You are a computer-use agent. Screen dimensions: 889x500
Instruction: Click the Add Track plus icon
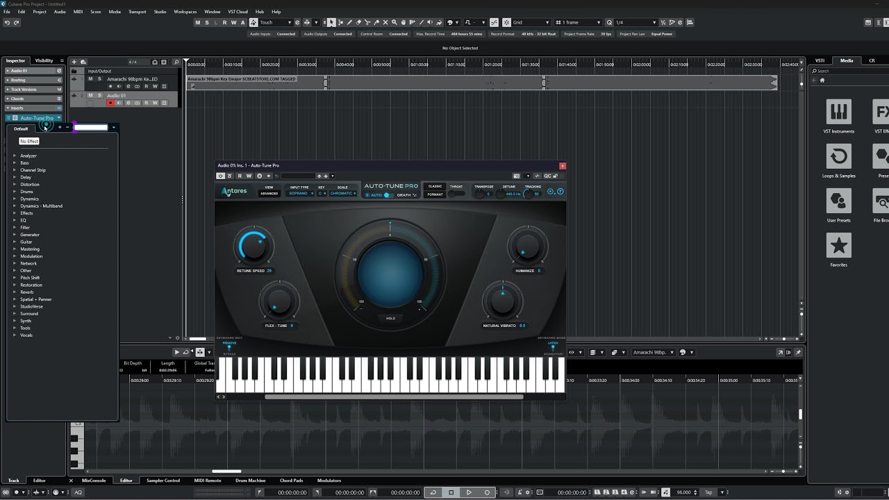(74, 62)
